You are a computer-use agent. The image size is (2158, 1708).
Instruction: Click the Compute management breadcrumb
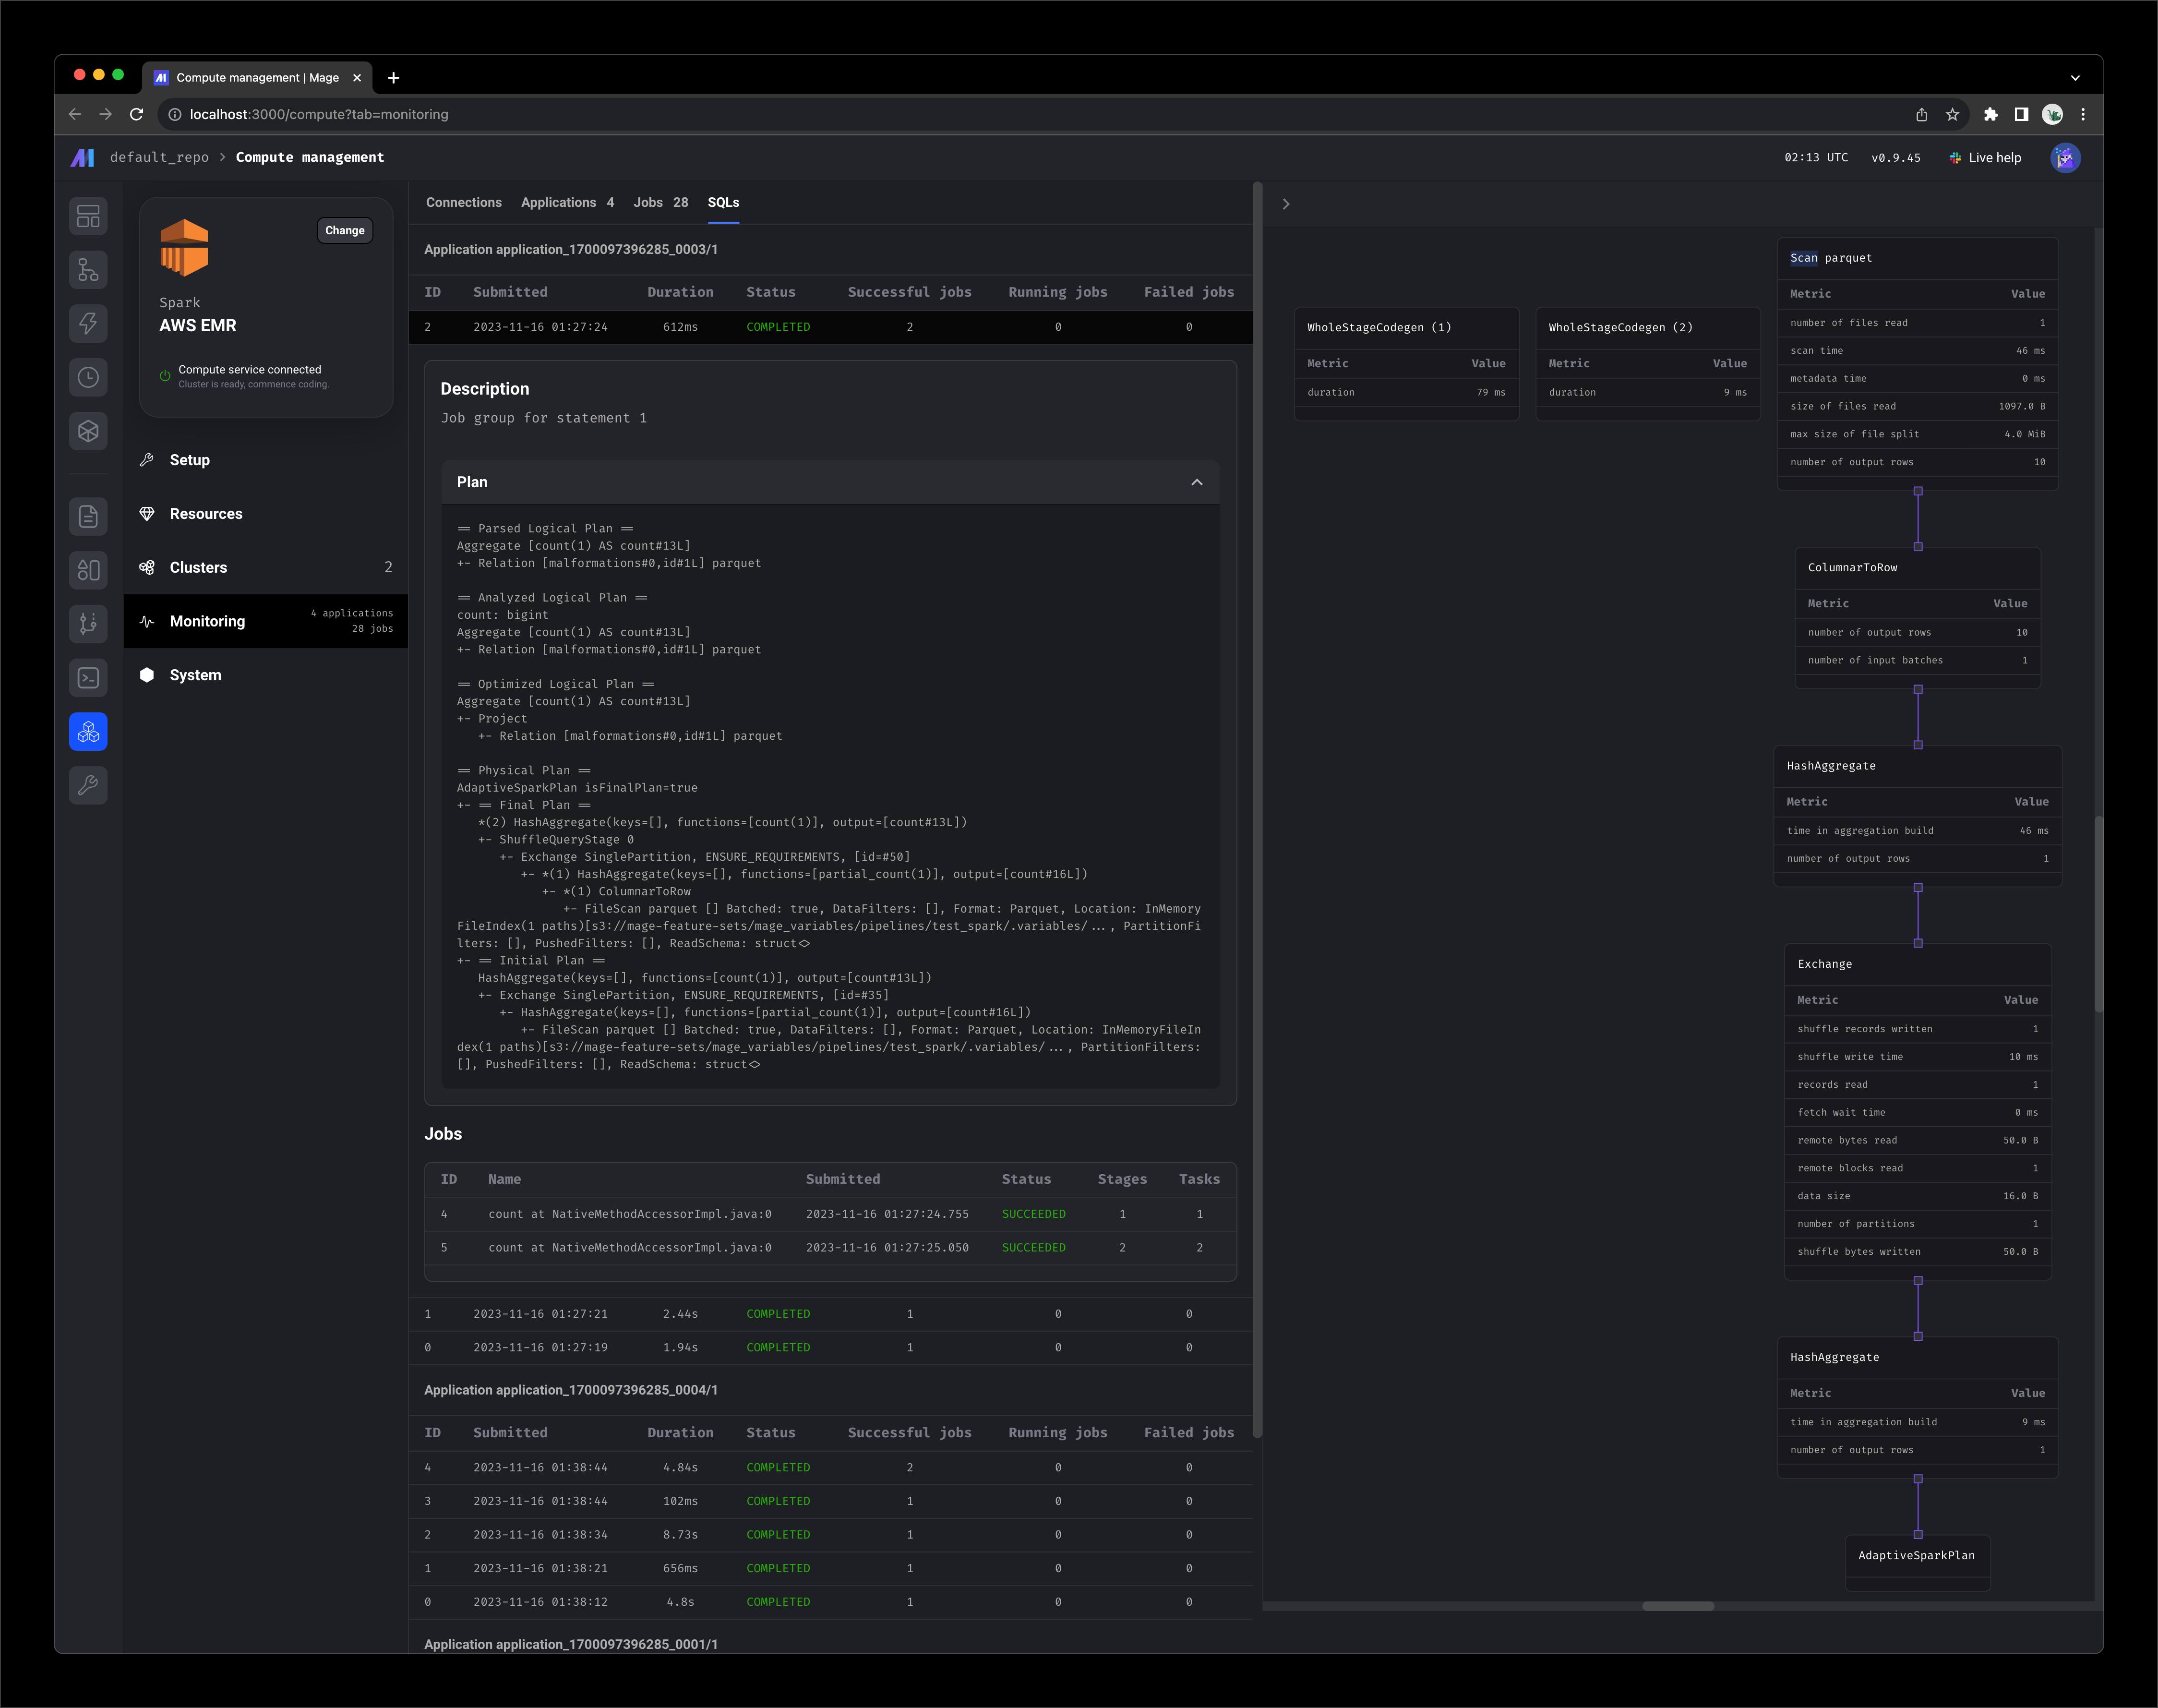point(310,158)
